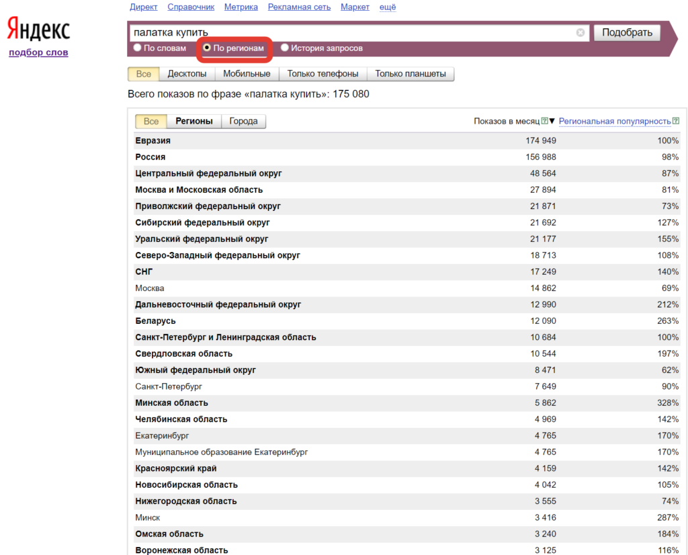This screenshot has width=688, height=555.
Task: Switch to the Мобильные device tab
Action: pyautogui.click(x=247, y=74)
